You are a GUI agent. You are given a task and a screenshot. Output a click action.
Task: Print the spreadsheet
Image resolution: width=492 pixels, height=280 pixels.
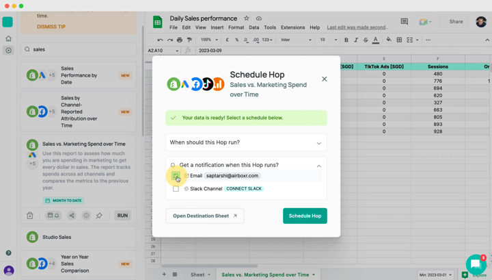(180, 40)
